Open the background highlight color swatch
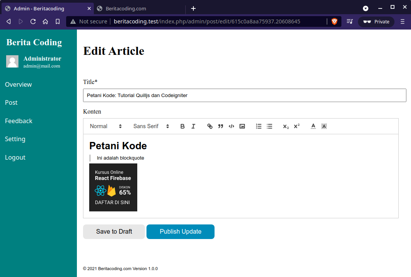The height and width of the screenshot is (277, 411). coord(324,126)
